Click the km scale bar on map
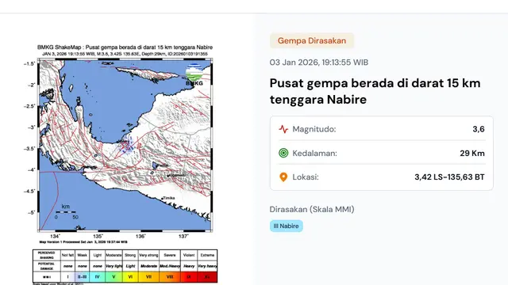This screenshot has width=508, height=285. [x=66, y=211]
